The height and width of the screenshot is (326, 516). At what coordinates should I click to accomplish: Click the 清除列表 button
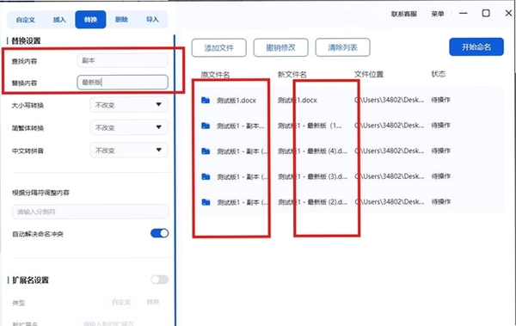[x=342, y=48]
